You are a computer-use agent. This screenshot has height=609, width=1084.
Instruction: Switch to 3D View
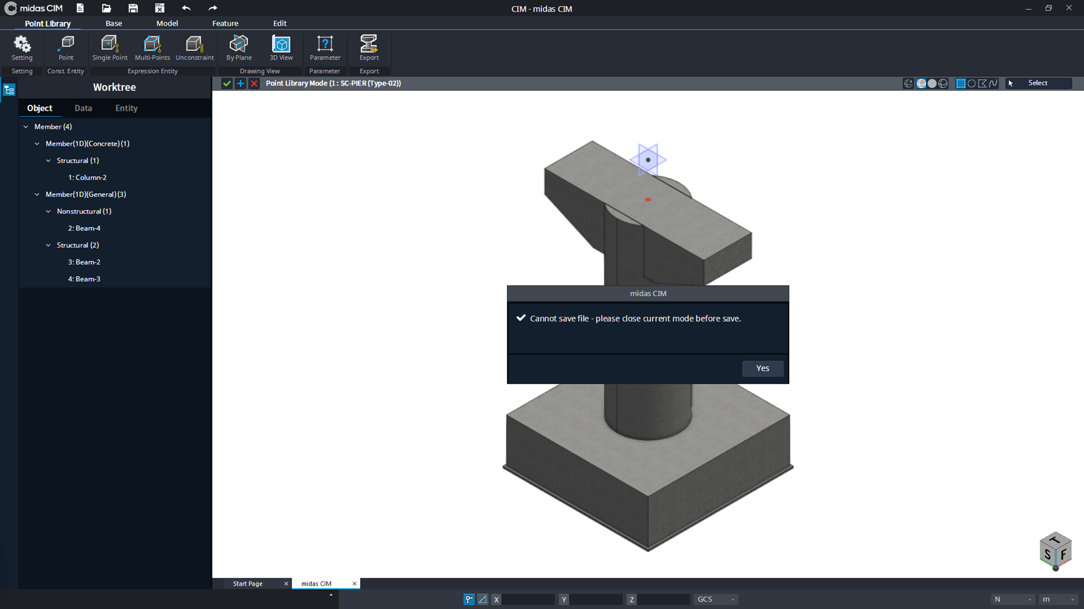(281, 48)
